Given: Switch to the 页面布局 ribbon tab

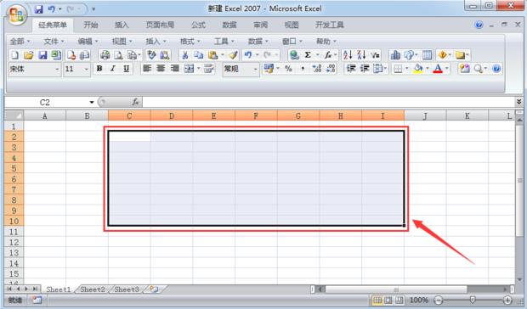Looking at the screenshot, I should coord(160,25).
